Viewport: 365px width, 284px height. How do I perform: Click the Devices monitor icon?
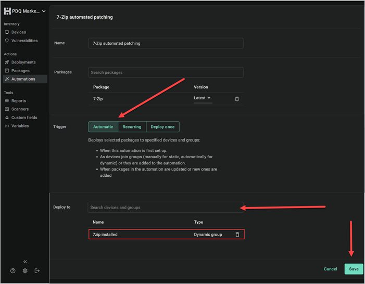(7, 32)
